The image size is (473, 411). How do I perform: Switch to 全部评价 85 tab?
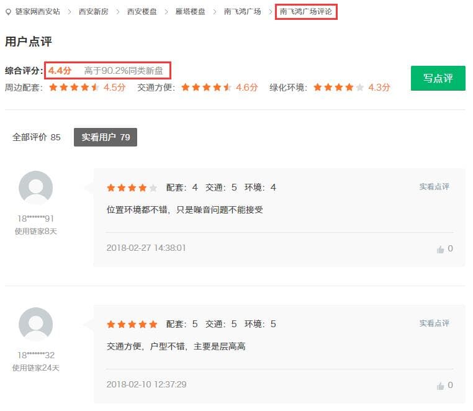pos(37,137)
